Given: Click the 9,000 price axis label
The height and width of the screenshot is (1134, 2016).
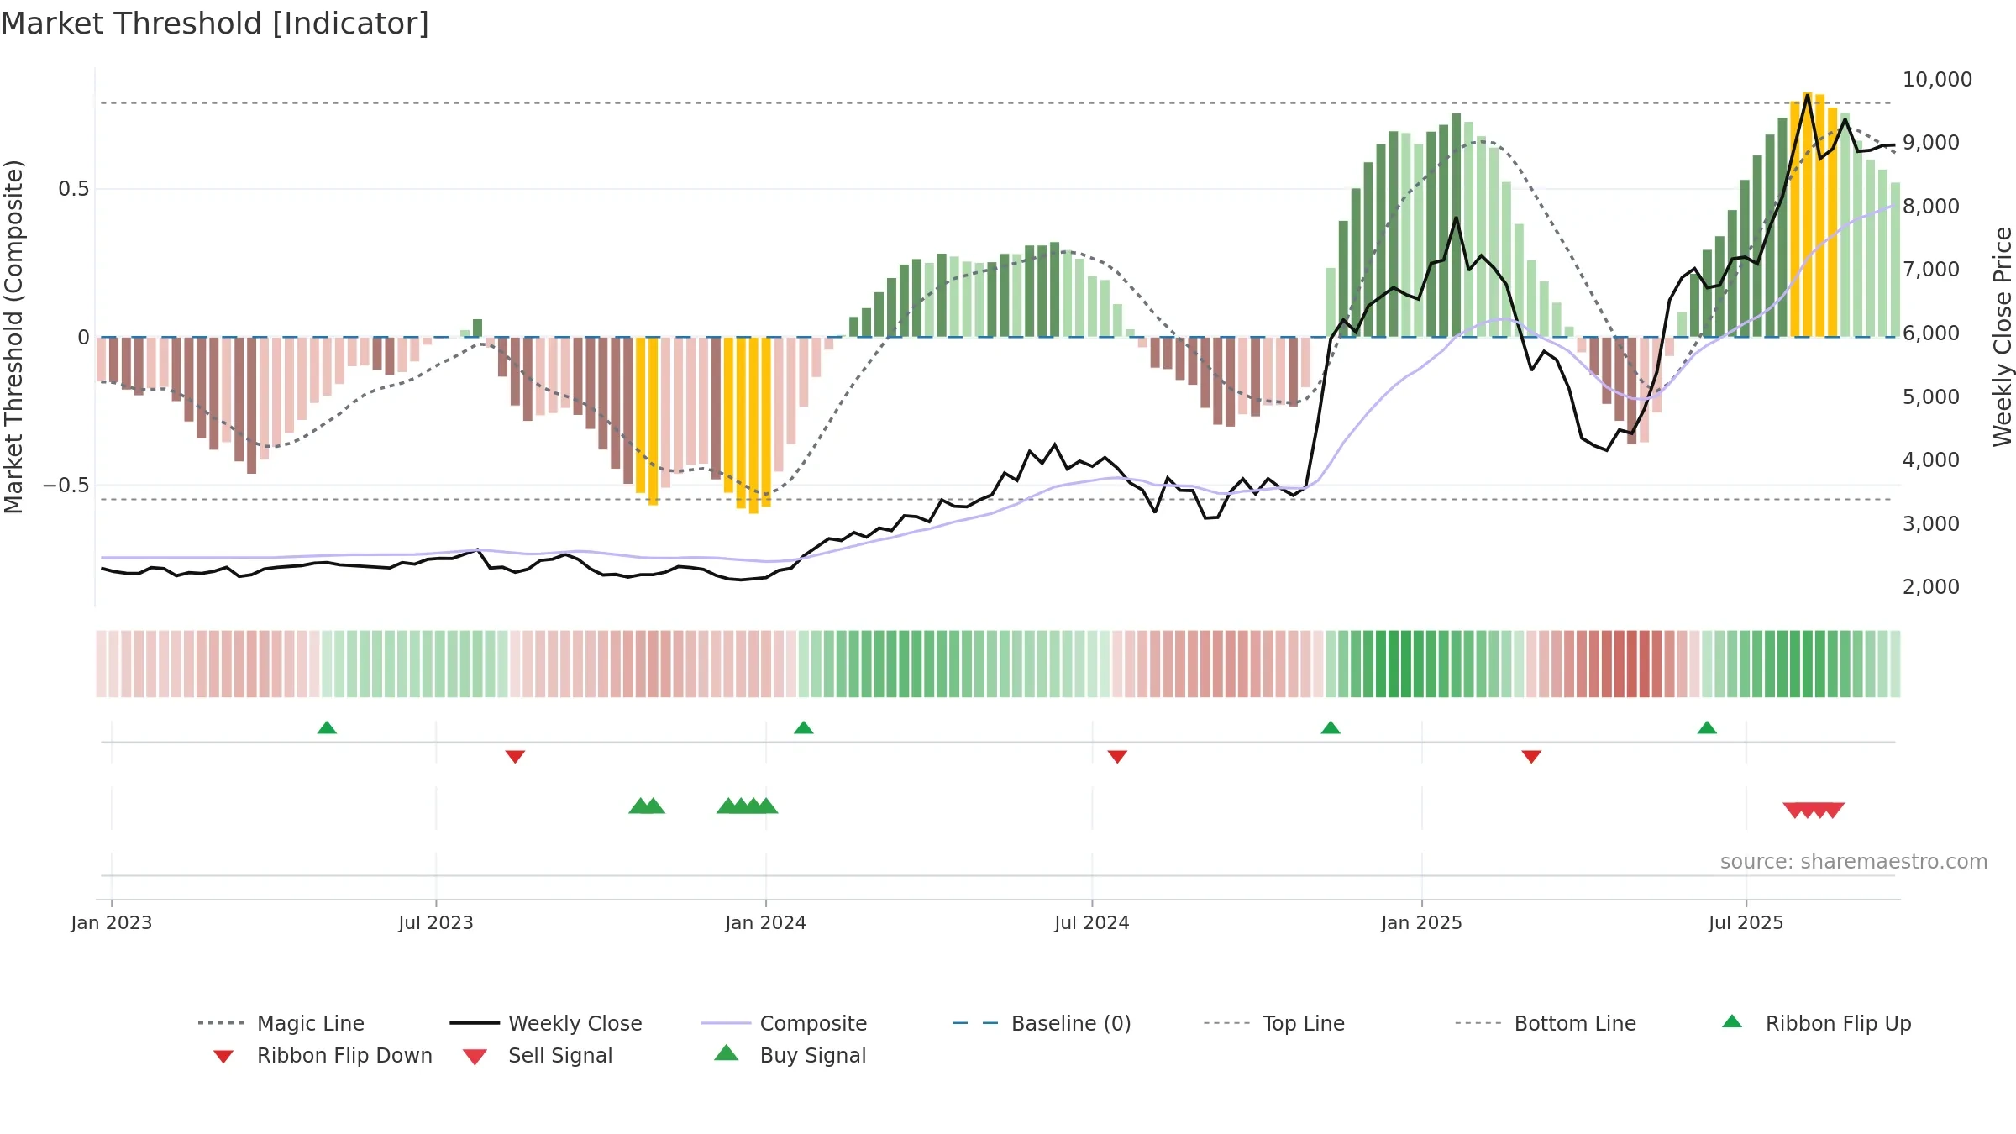Looking at the screenshot, I should [x=1931, y=143].
